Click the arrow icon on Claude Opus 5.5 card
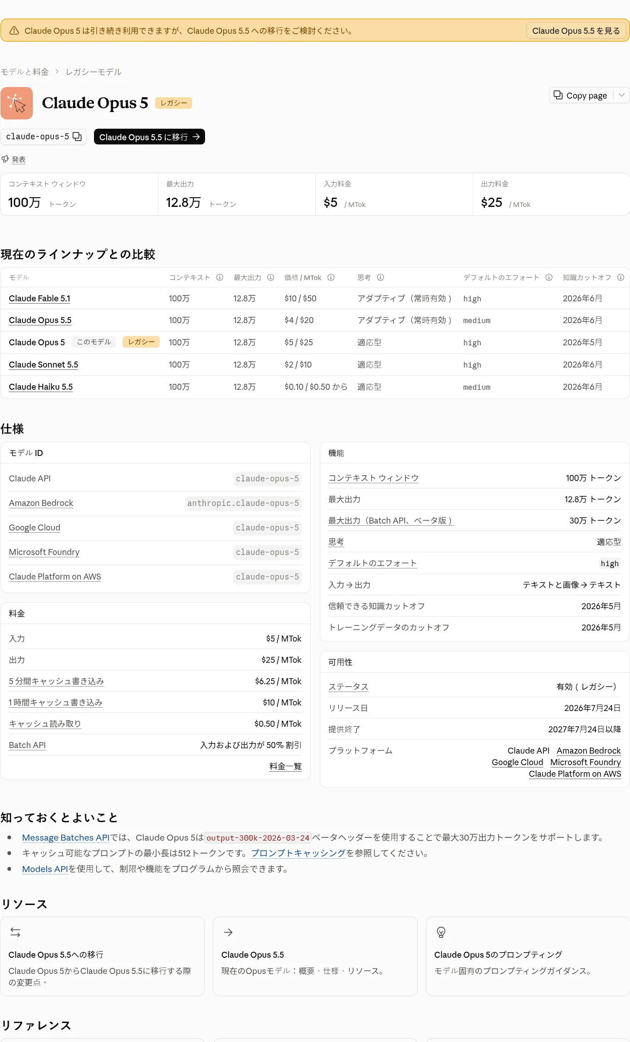630x1042 pixels. [x=228, y=932]
